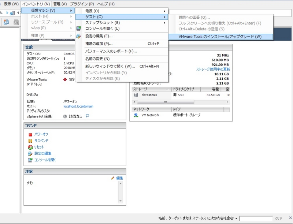Screen dimensions: 293x224
Task: Click storage table horizontal scrollbar thumb
Action: 166,102
